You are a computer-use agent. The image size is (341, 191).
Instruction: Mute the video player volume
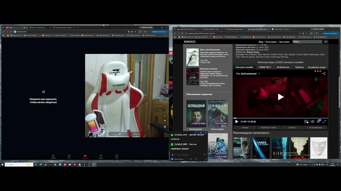tap(312, 121)
